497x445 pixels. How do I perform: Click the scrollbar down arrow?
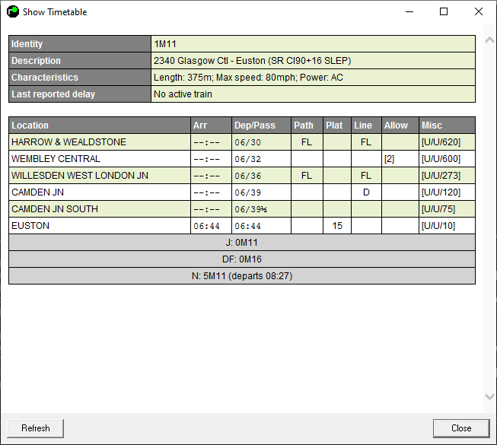[x=489, y=396]
